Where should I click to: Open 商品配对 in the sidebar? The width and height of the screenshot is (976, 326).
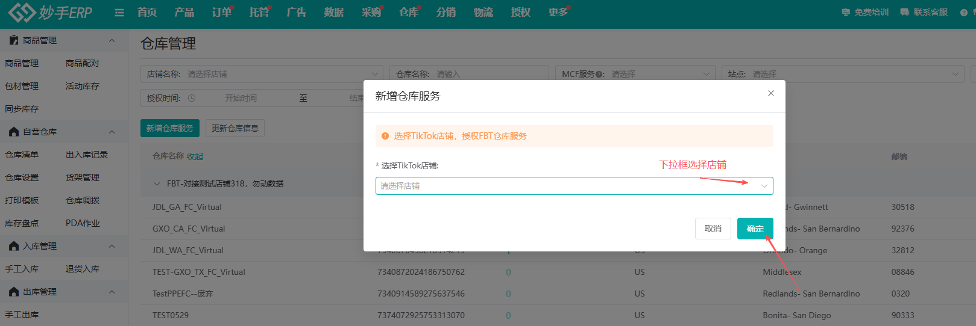point(83,63)
